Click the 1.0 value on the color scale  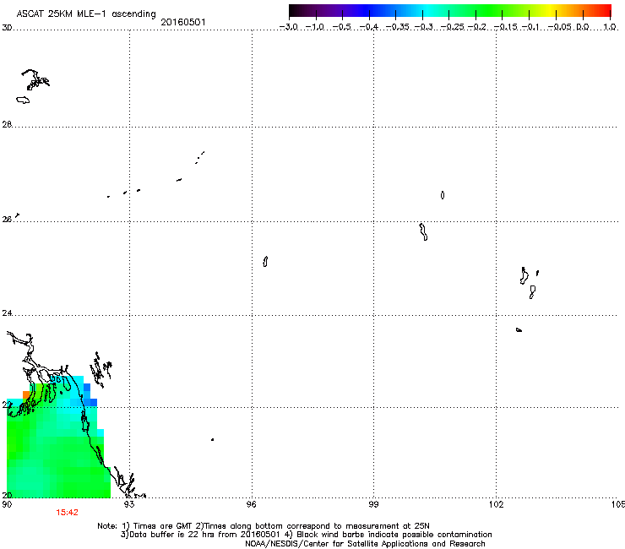(610, 27)
